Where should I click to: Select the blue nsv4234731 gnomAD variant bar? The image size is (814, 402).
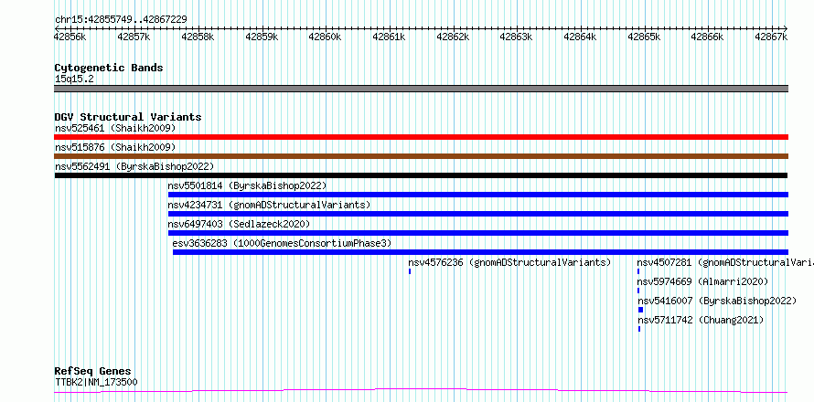point(478,214)
